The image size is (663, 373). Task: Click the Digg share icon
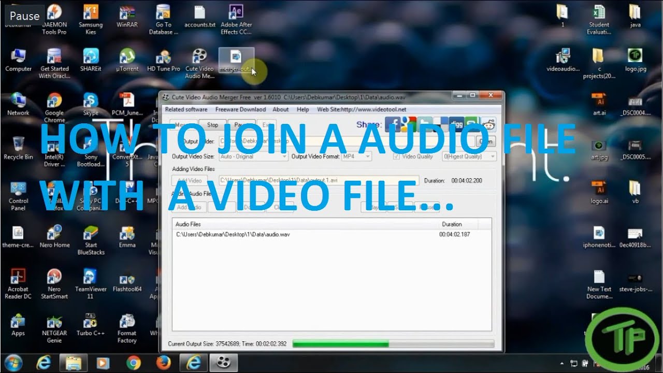tap(456, 124)
